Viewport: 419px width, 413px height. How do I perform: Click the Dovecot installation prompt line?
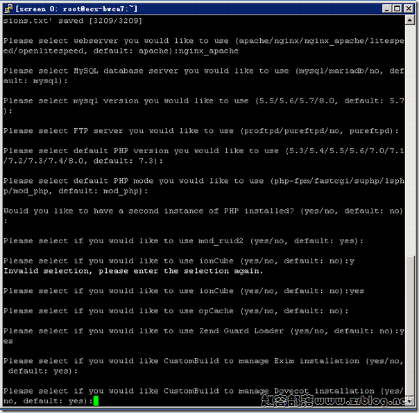point(204,396)
